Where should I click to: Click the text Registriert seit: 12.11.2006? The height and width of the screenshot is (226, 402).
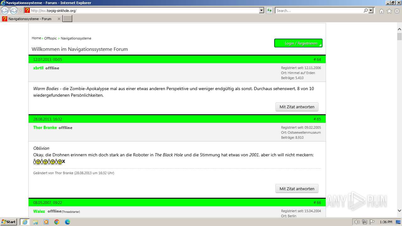tap(301, 68)
